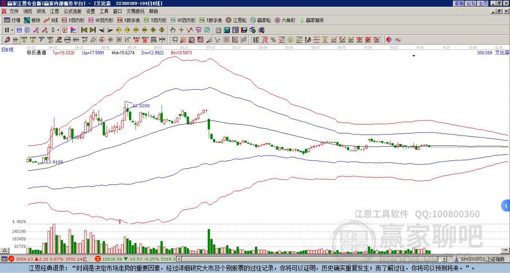Toggle the 权 rights-adjustment button
The height and width of the screenshot is (273, 510).
pyautogui.click(x=65, y=30)
